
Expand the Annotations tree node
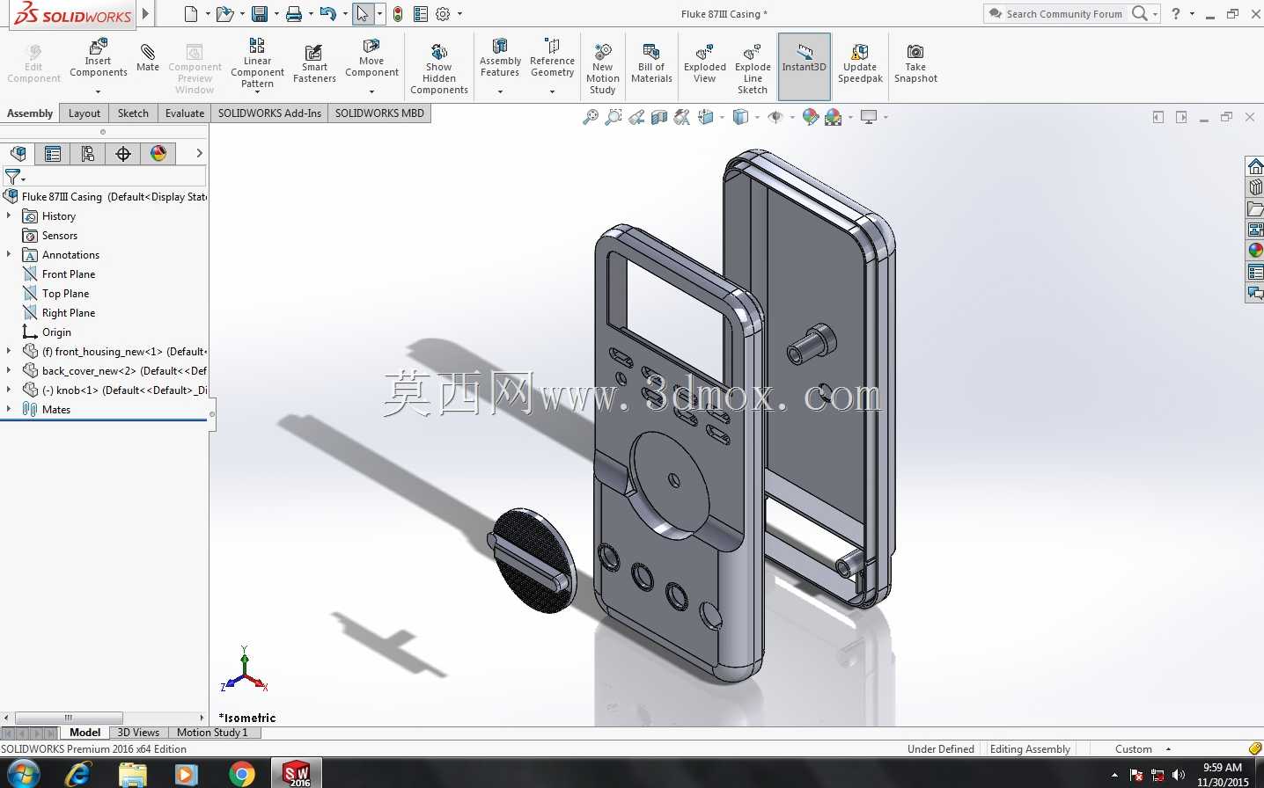pos(9,254)
